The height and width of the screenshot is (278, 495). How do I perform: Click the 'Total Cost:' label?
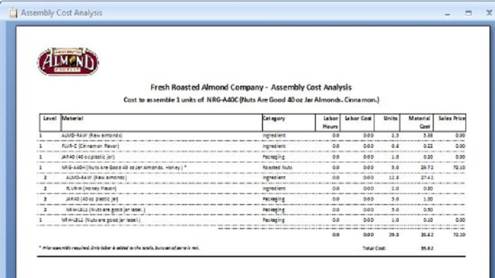pyautogui.click(x=374, y=249)
